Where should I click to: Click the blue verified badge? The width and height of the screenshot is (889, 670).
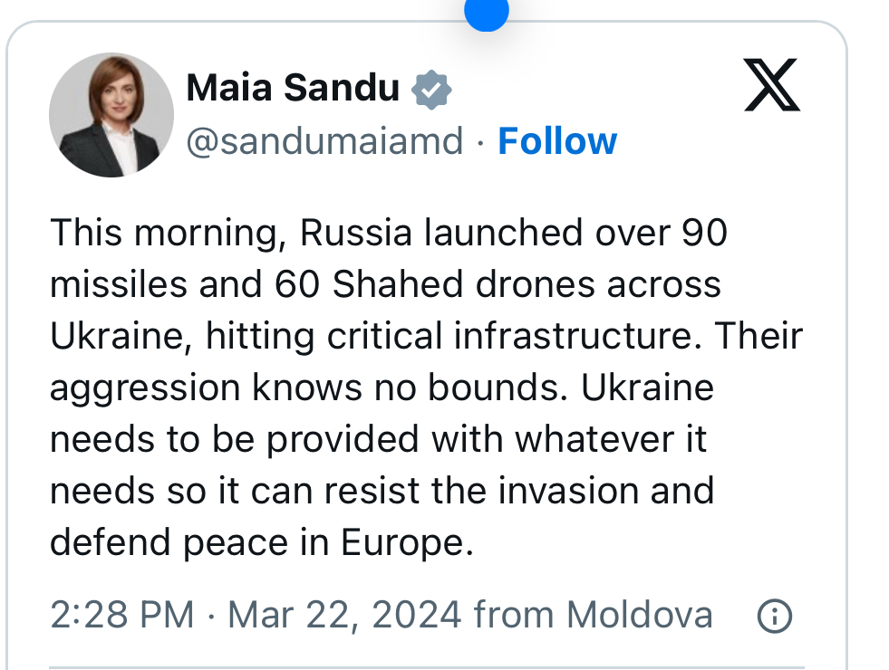click(431, 89)
